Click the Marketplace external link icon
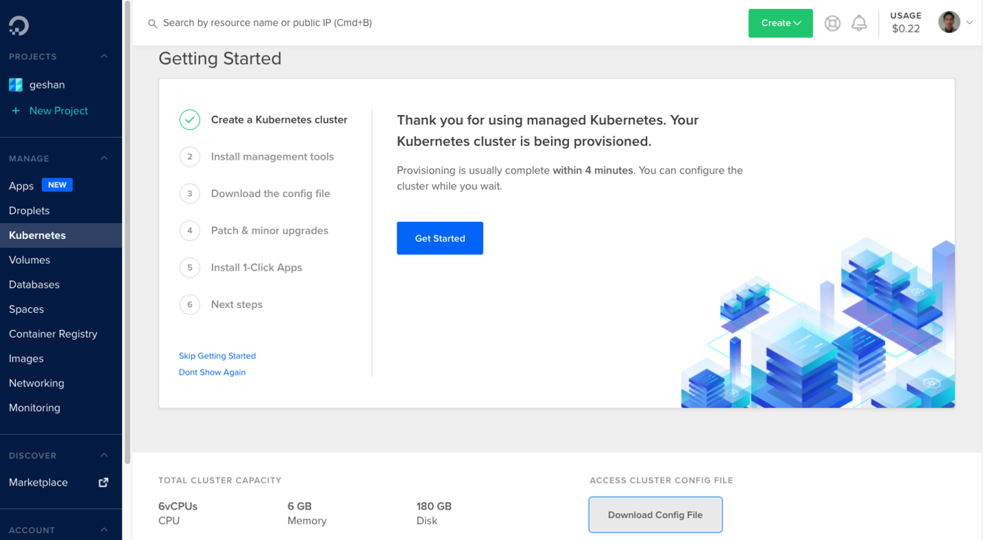983x540 pixels. [103, 483]
